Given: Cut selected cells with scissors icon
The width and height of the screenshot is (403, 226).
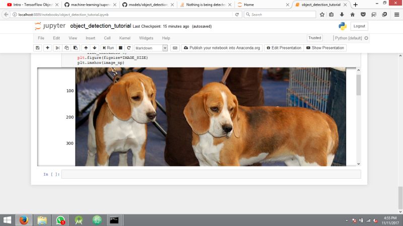Looking at the screenshot, I should click(57, 48).
